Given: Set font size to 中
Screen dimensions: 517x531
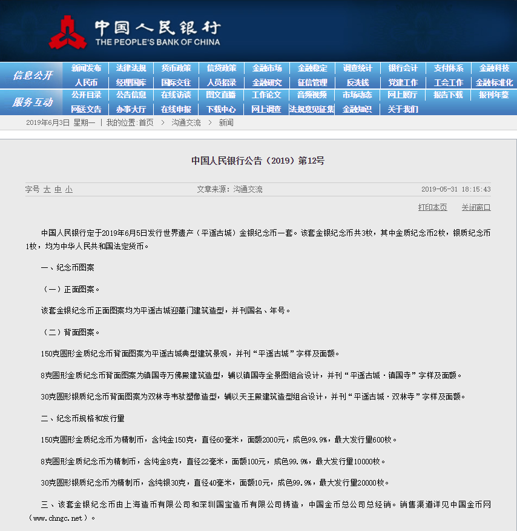Looking at the screenshot, I should (x=58, y=189).
